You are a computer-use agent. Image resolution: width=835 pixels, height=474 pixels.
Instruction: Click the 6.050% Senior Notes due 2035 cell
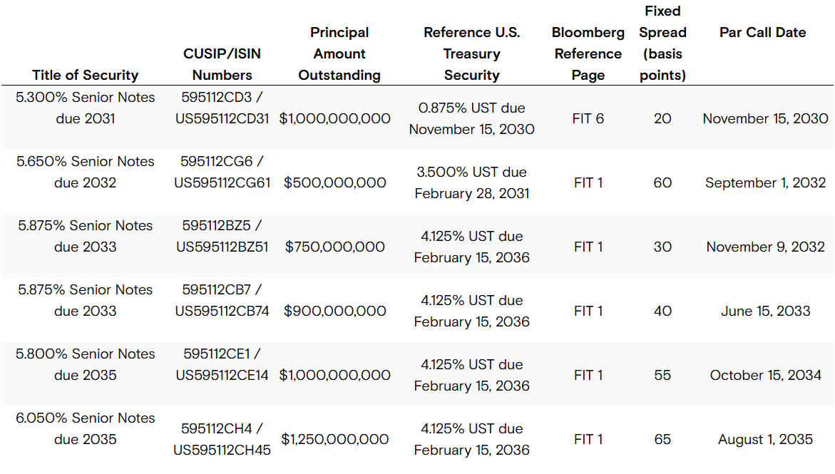[86, 428]
